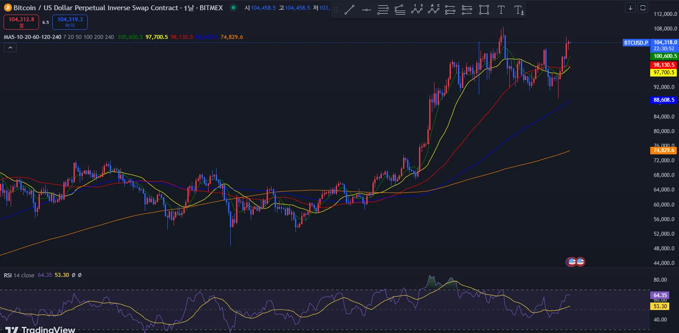
Task: Click the open price value 104,458.5
Action: (264, 8)
